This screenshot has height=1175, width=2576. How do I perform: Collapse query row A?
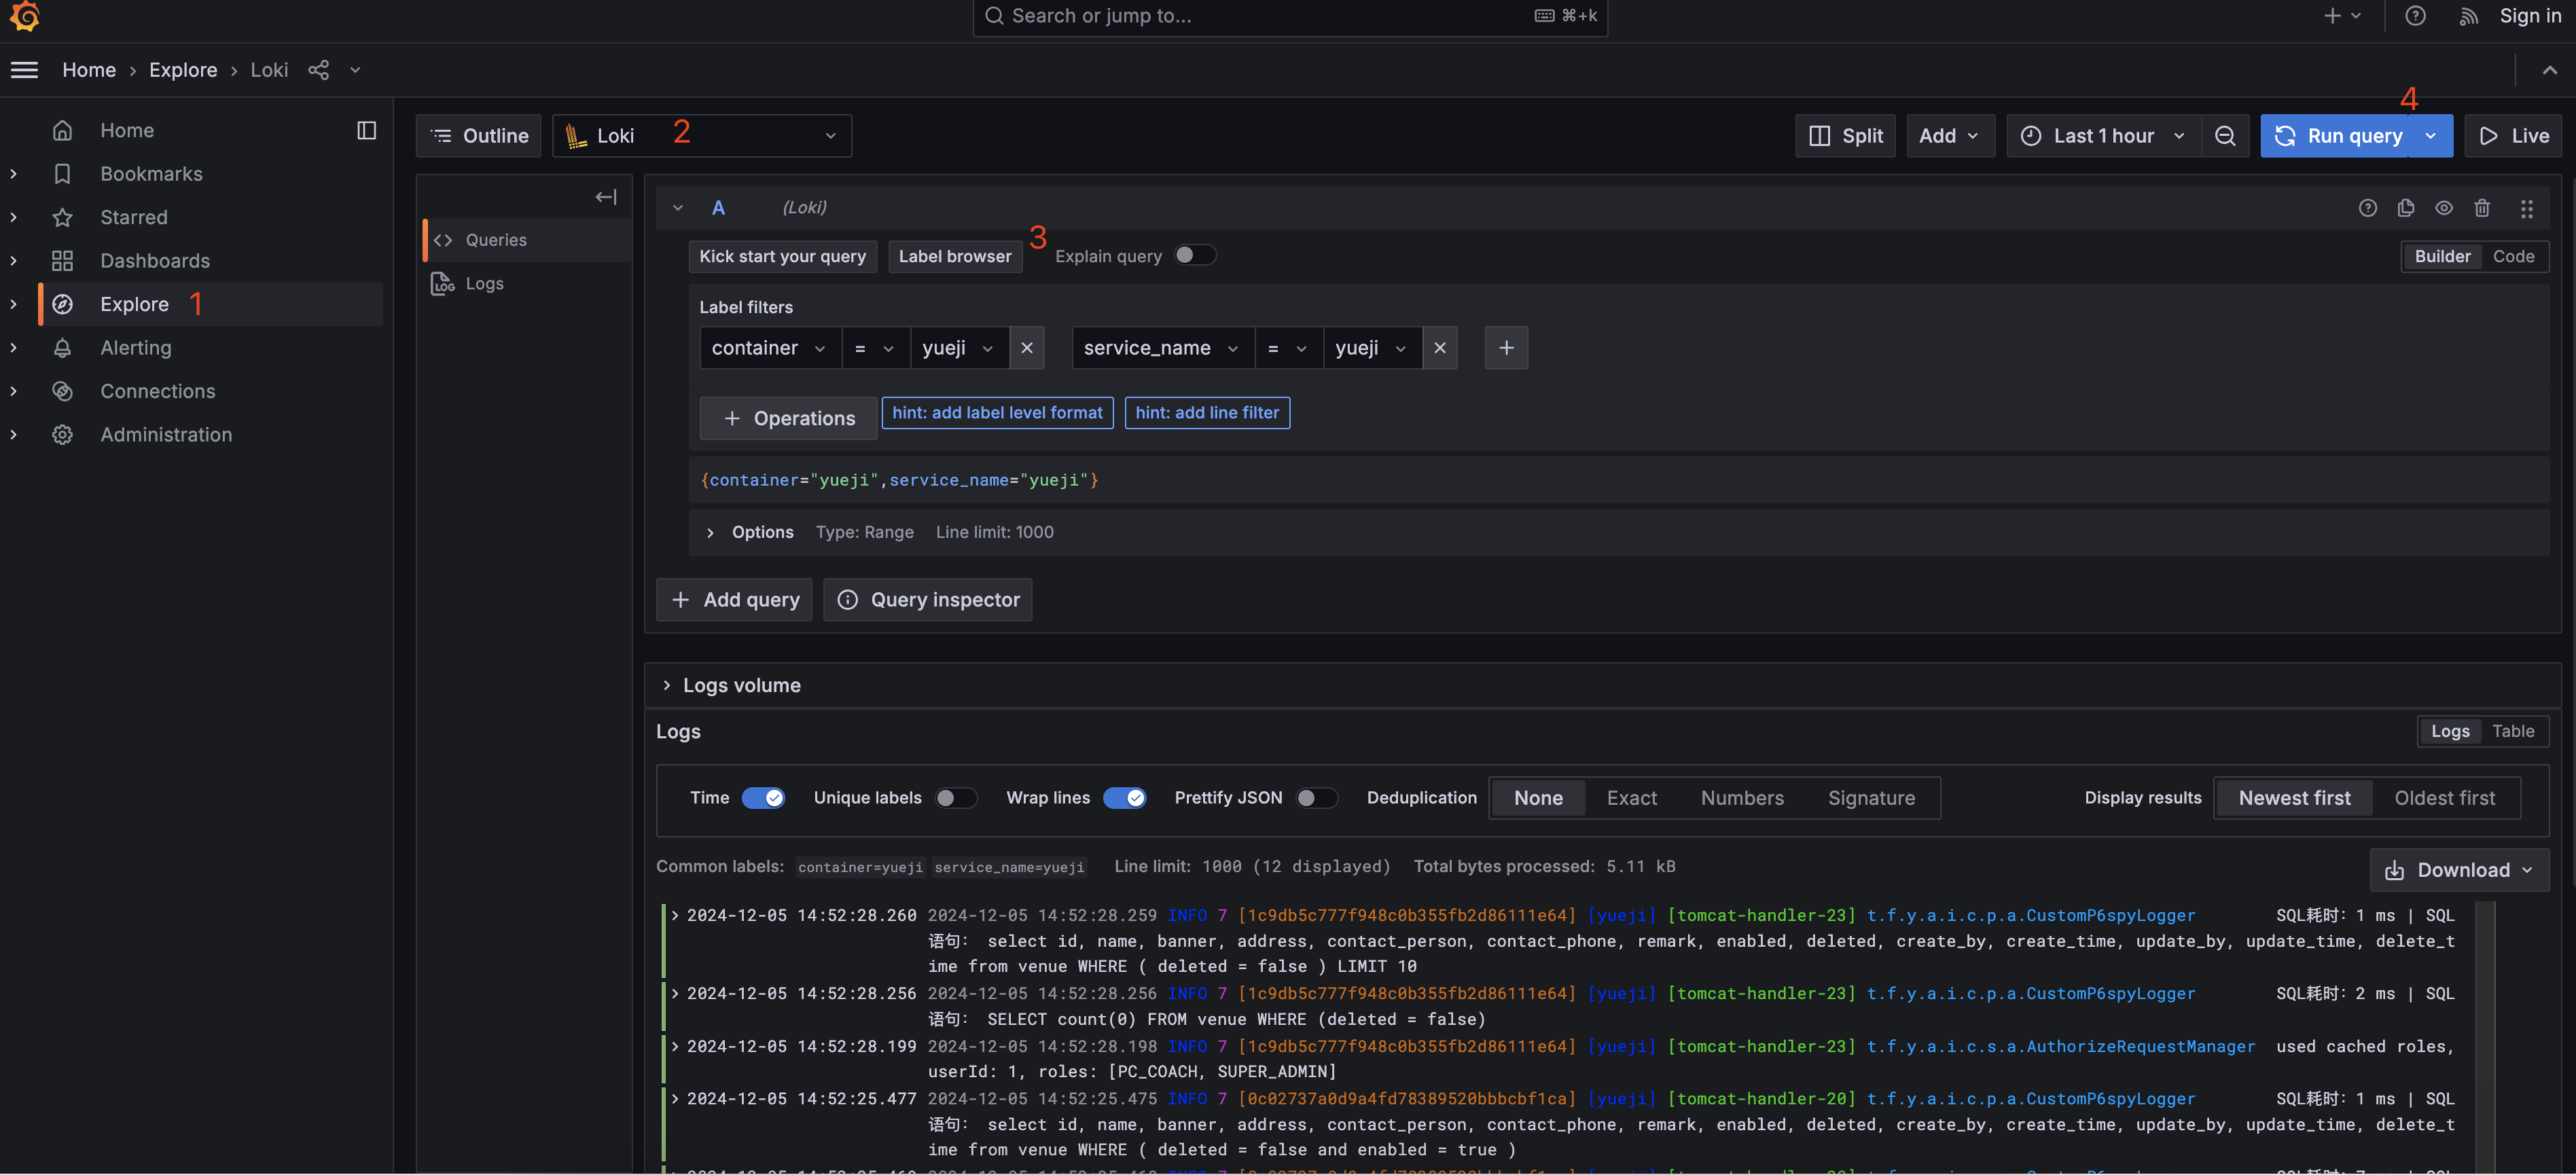[x=678, y=208]
